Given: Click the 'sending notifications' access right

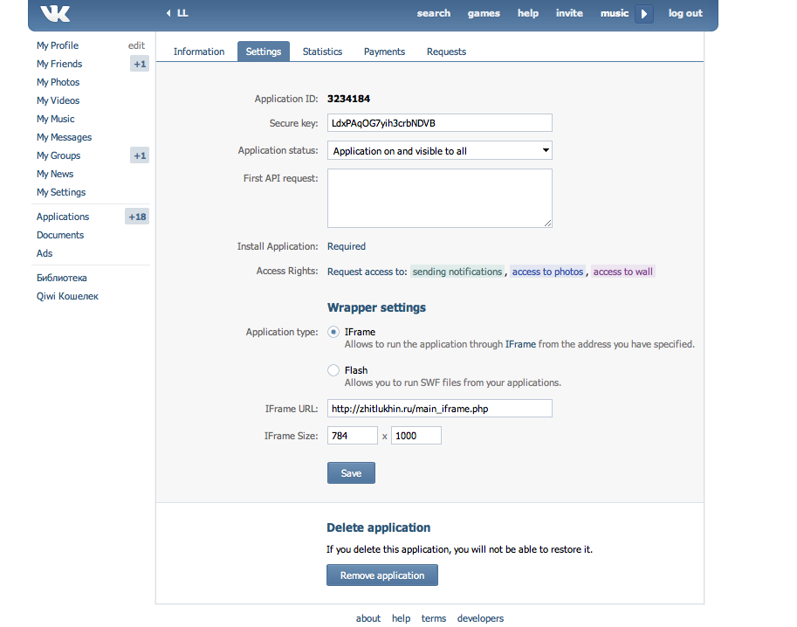Looking at the screenshot, I should tap(457, 272).
